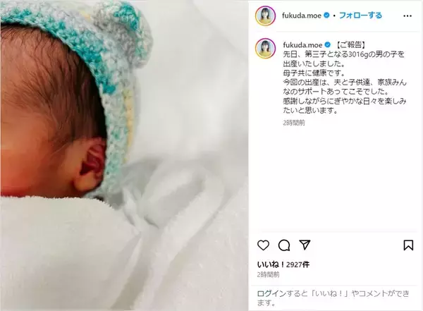
Task: Open comments with the speech bubble icon
Action: (284, 245)
